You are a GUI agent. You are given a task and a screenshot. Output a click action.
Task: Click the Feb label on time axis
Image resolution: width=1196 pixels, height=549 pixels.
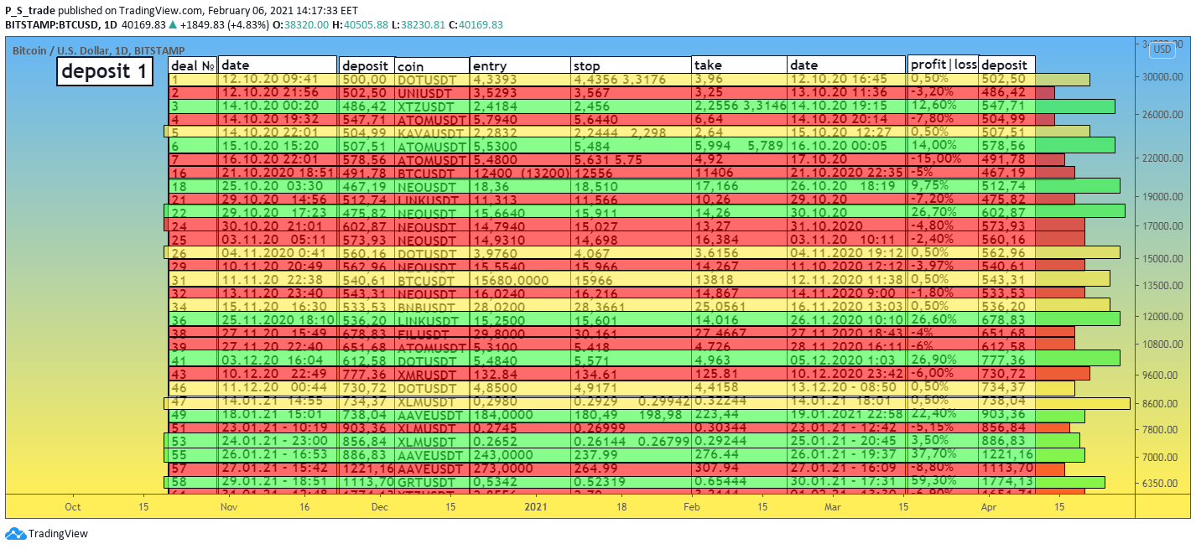[x=691, y=507]
